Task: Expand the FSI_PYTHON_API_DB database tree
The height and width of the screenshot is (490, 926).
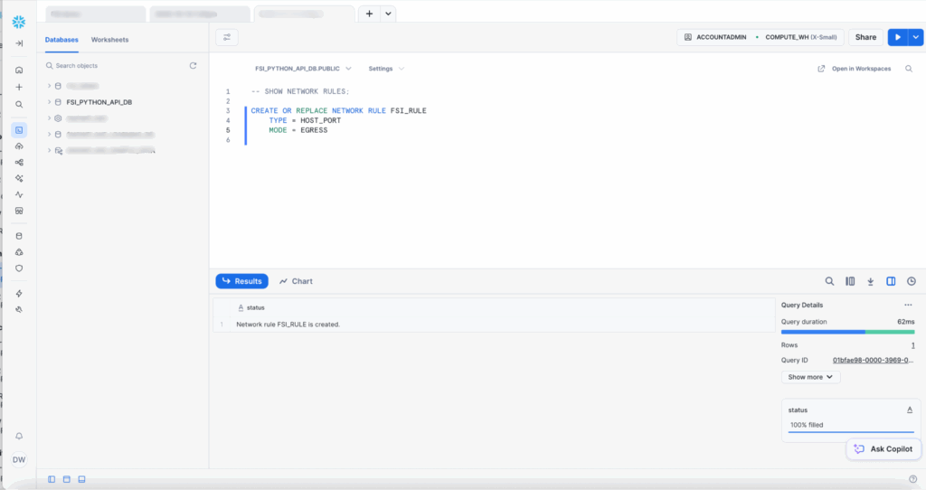Action: (x=49, y=102)
